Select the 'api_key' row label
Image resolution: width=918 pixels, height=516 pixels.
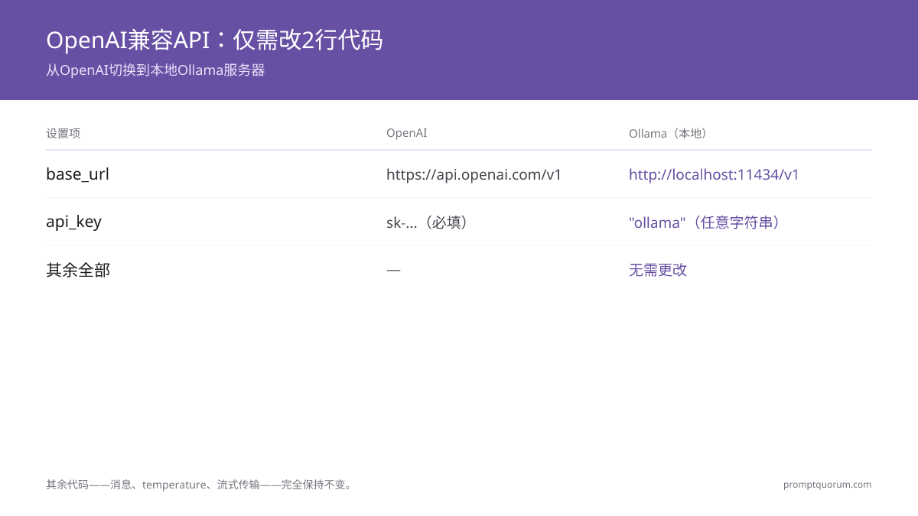[73, 222]
